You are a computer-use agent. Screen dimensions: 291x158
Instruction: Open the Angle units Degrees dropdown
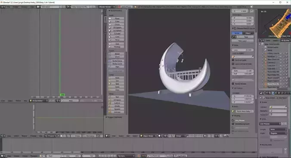(278, 133)
